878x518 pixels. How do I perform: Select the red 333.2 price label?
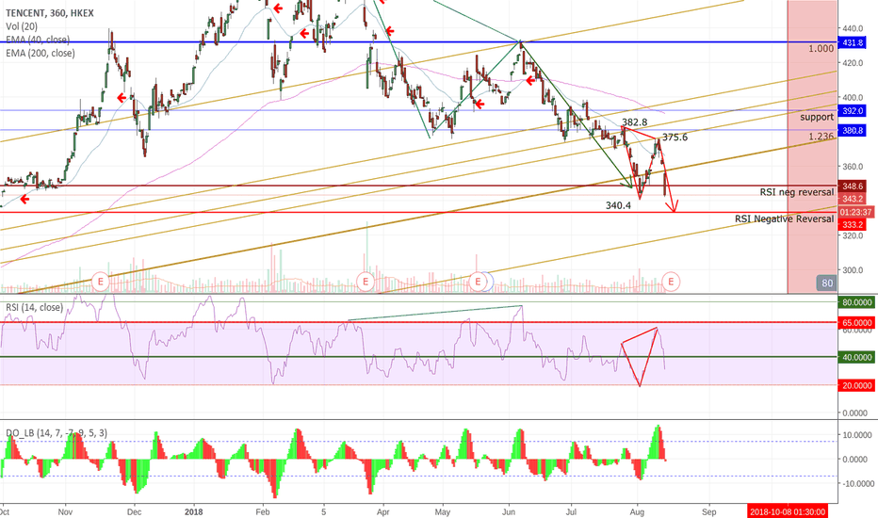pyautogui.click(x=853, y=224)
